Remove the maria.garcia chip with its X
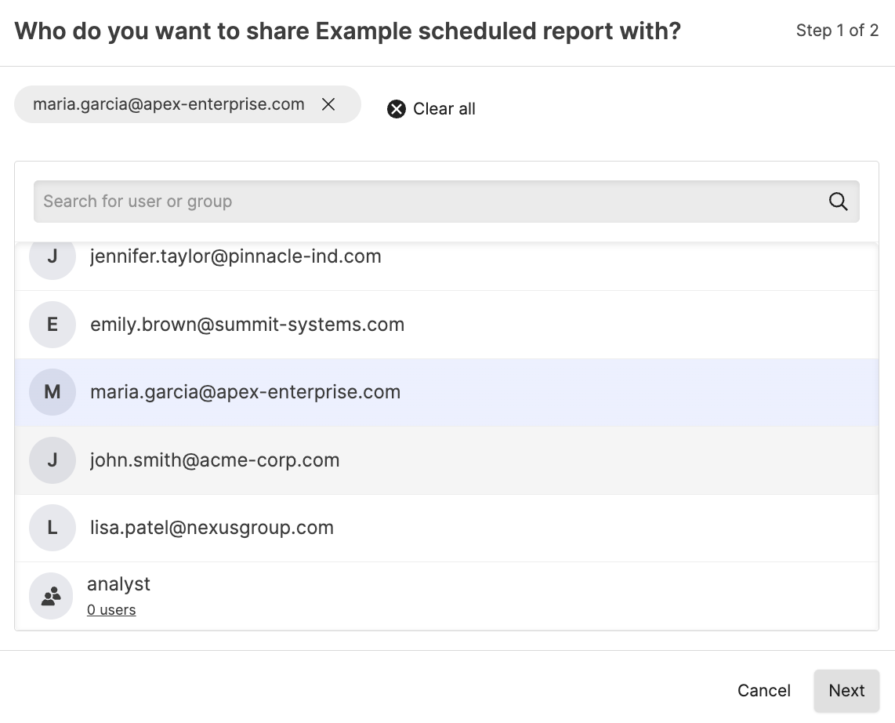The height and width of the screenshot is (723, 895). point(328,104)
